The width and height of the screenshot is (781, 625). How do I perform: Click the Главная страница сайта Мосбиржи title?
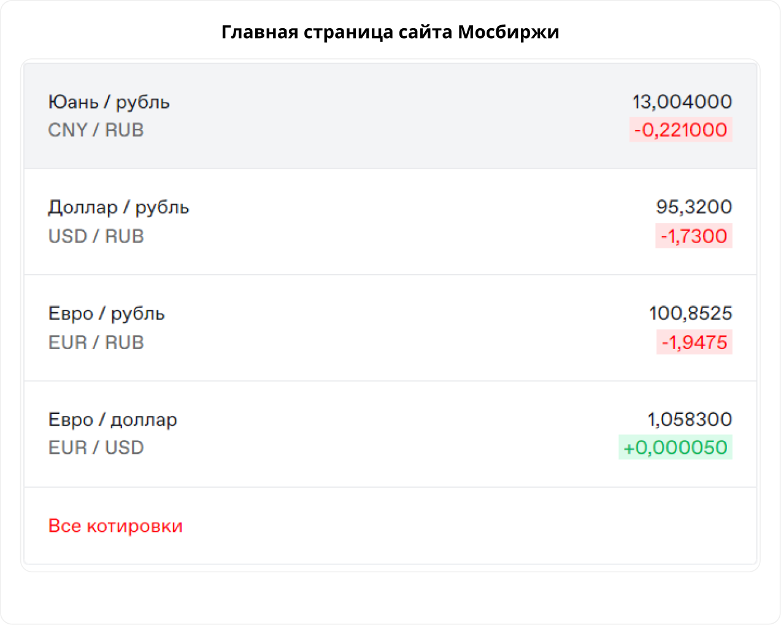point(390,32)
